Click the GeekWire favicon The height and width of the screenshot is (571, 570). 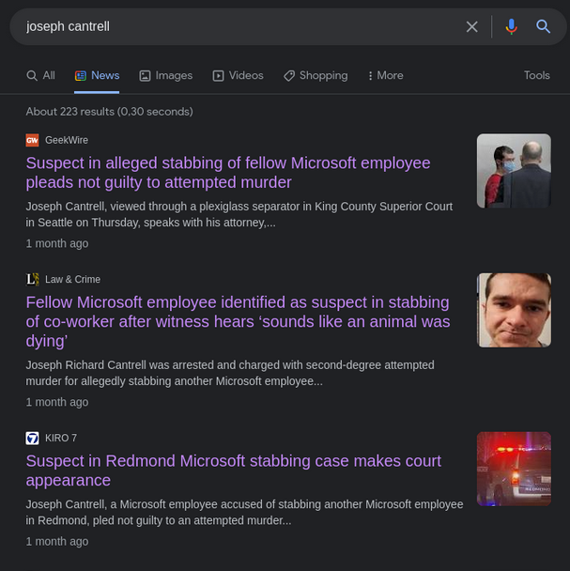coord(32,140)
